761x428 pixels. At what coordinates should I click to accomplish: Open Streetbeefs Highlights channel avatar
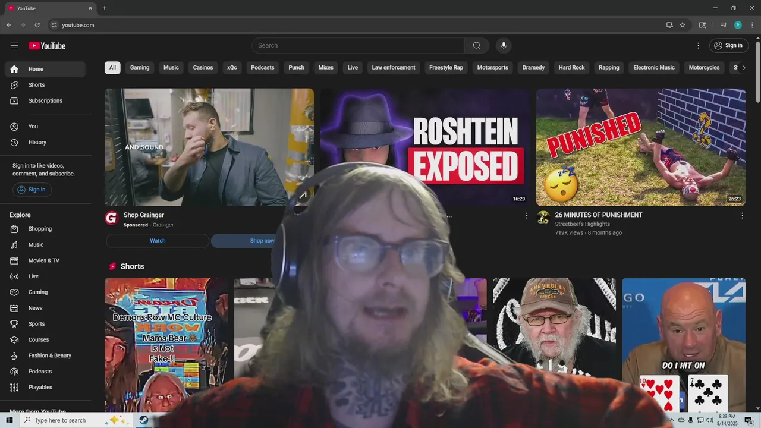click(x=543, y=218)
